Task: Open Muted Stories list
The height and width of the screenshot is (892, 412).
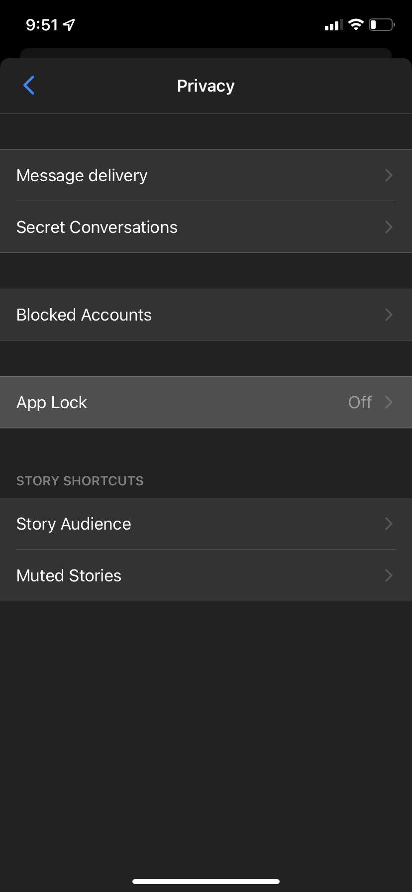Action: point(69,575)
